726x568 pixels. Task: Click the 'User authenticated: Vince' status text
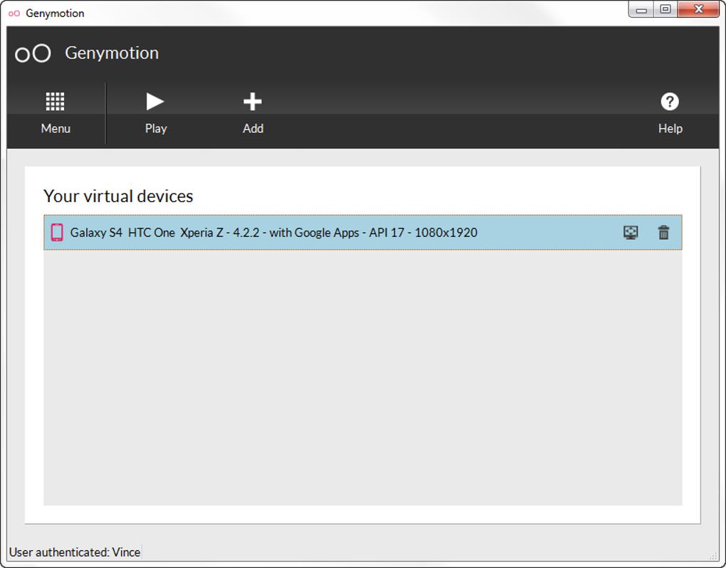pos(75,552)
